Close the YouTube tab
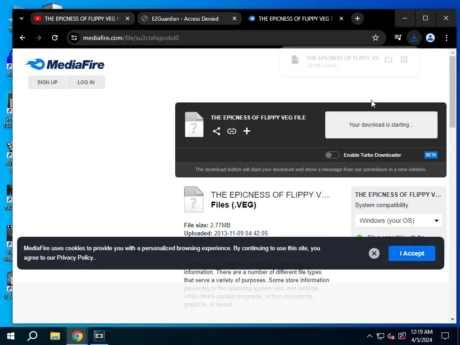The width and height of the screenshot is (460, 345). (128, 18)
